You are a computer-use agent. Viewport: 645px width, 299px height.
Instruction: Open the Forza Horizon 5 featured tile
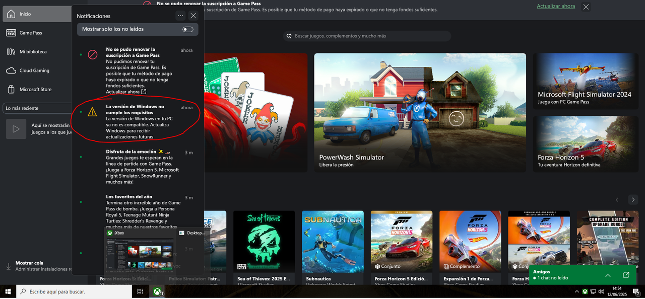(587, 144)
